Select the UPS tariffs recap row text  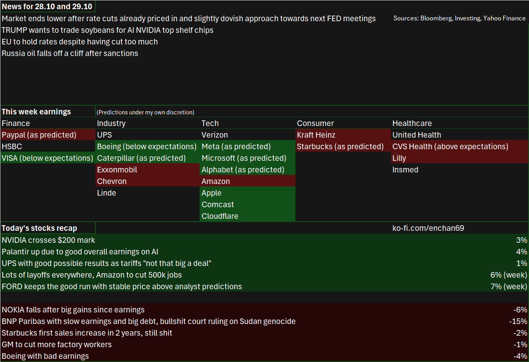[106, 263]
